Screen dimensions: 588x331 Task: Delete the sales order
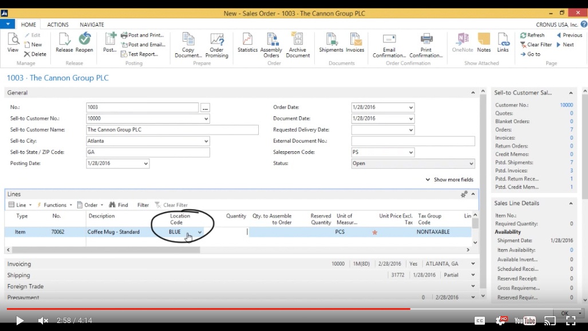click(x=35, y=54)
